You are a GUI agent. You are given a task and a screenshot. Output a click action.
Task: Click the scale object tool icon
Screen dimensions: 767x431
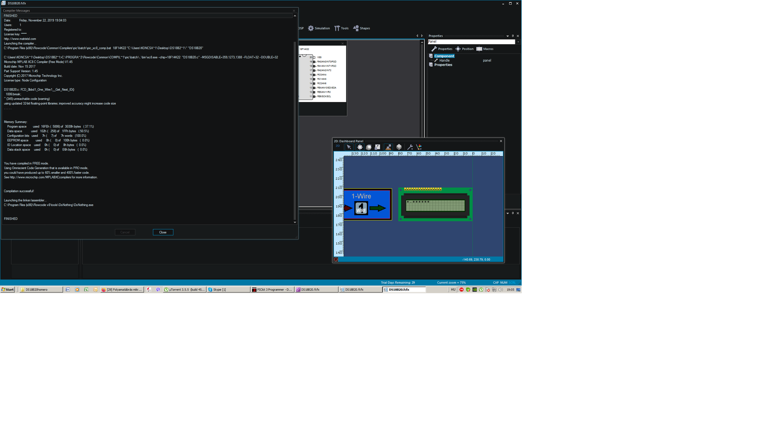tap(378, 147)
